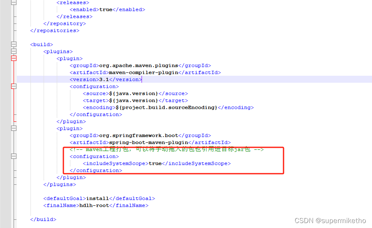Click the enabled true line under releases
Image resolution: width=372 pixels, height=228 pixels.
[107, 9]
